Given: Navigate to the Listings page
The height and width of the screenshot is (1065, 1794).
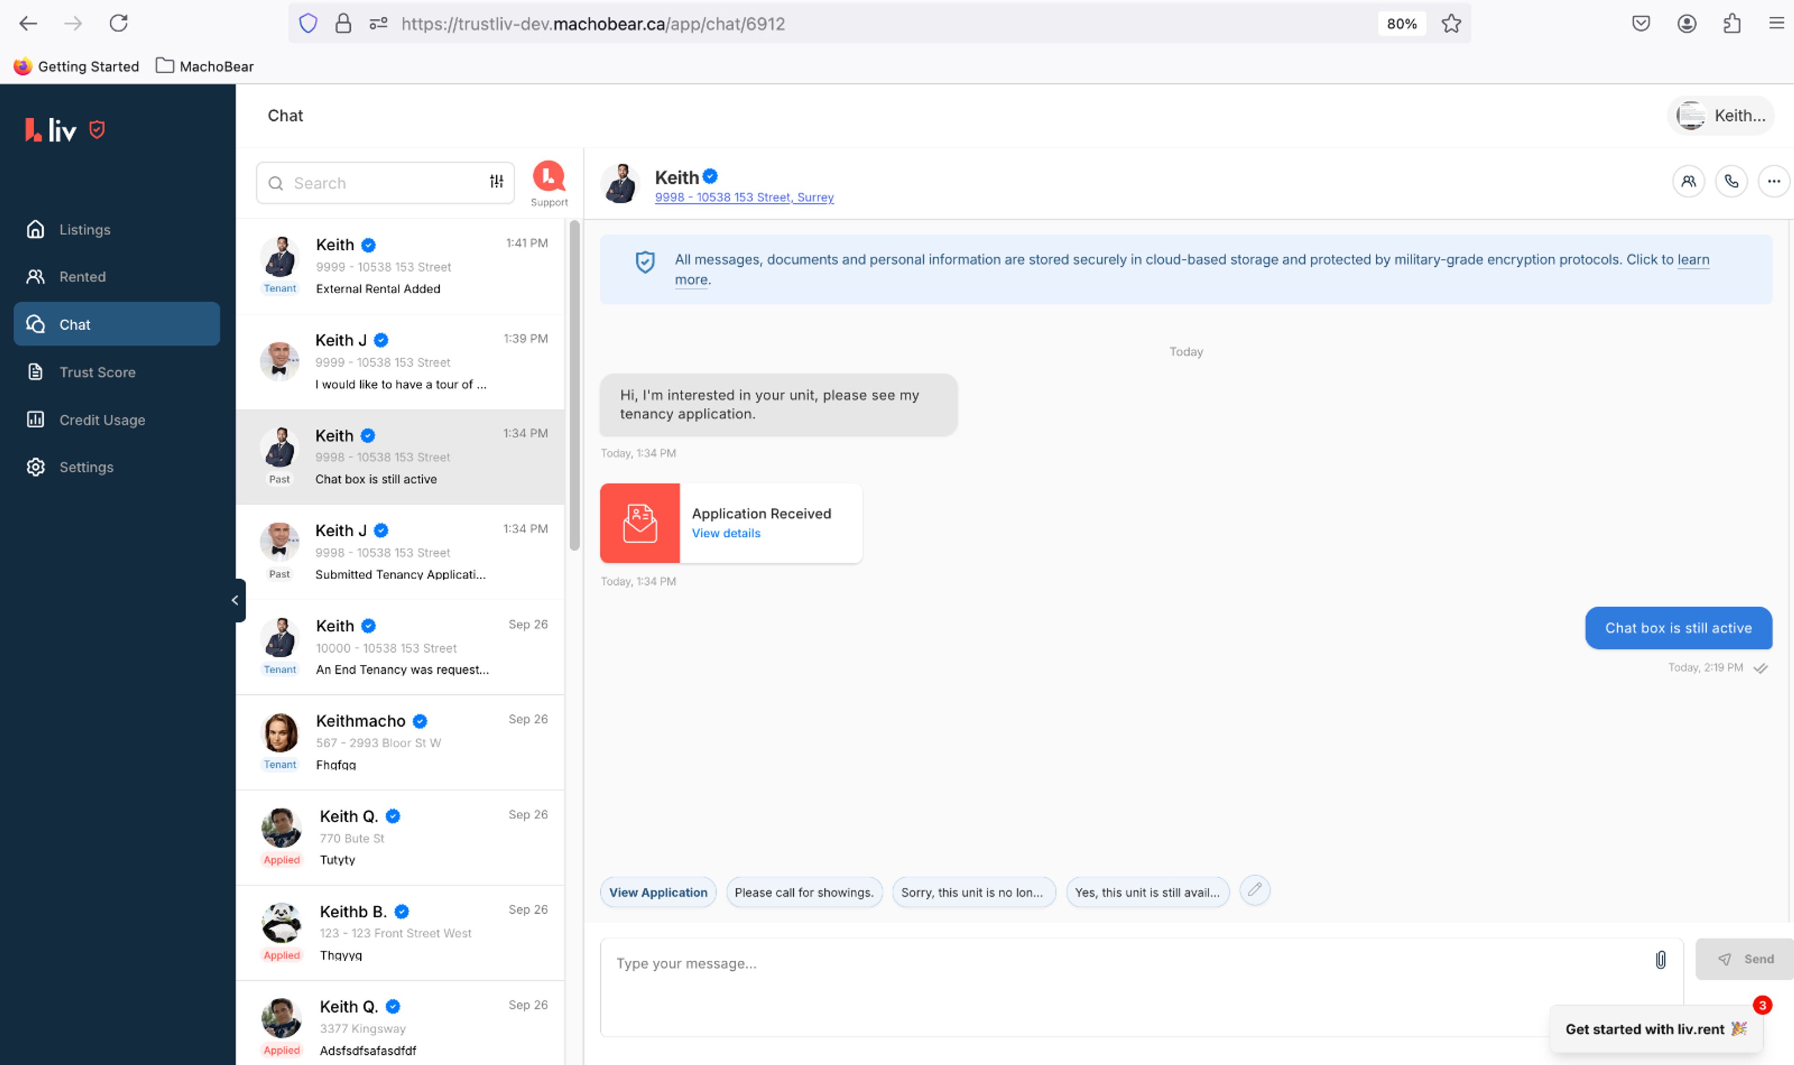Looking at the screenshot, I should click(85, 230).
